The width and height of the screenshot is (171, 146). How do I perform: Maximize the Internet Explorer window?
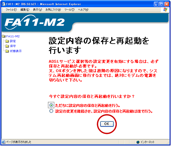[161, 4]
